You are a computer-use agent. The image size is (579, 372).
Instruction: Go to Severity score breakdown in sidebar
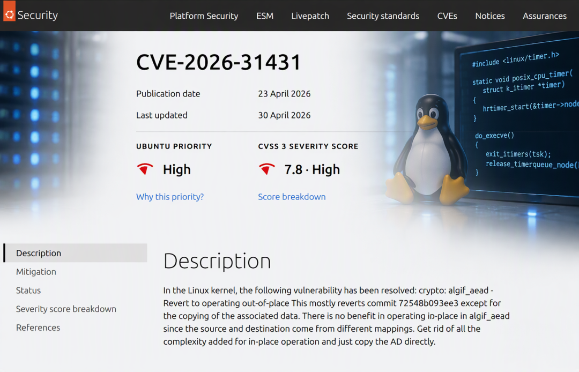(x=66, y=309)
